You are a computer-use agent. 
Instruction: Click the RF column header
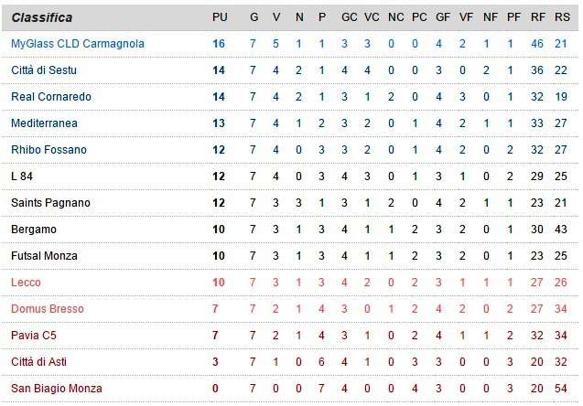click(537, 18)
